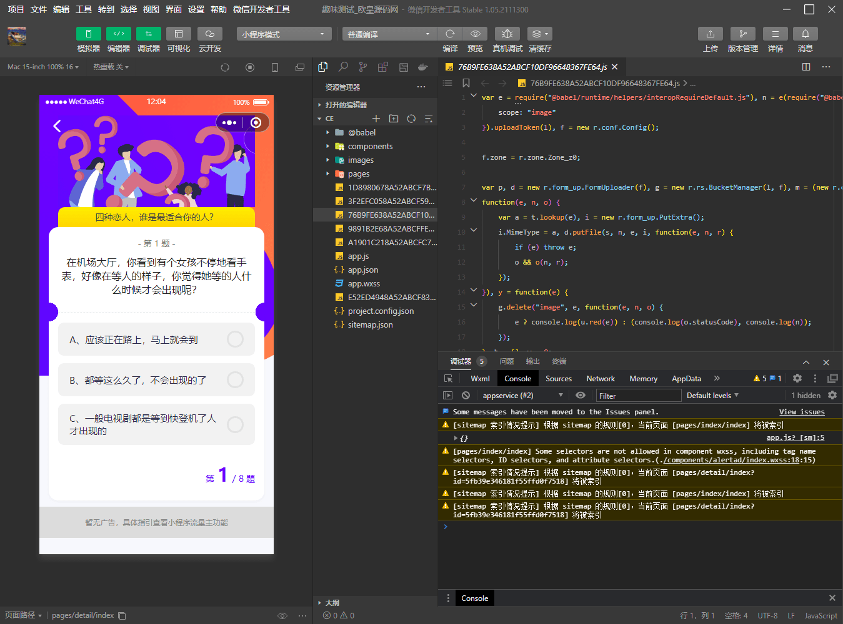
Task: Open Version Management icon
Action: [x=742, y=34]
